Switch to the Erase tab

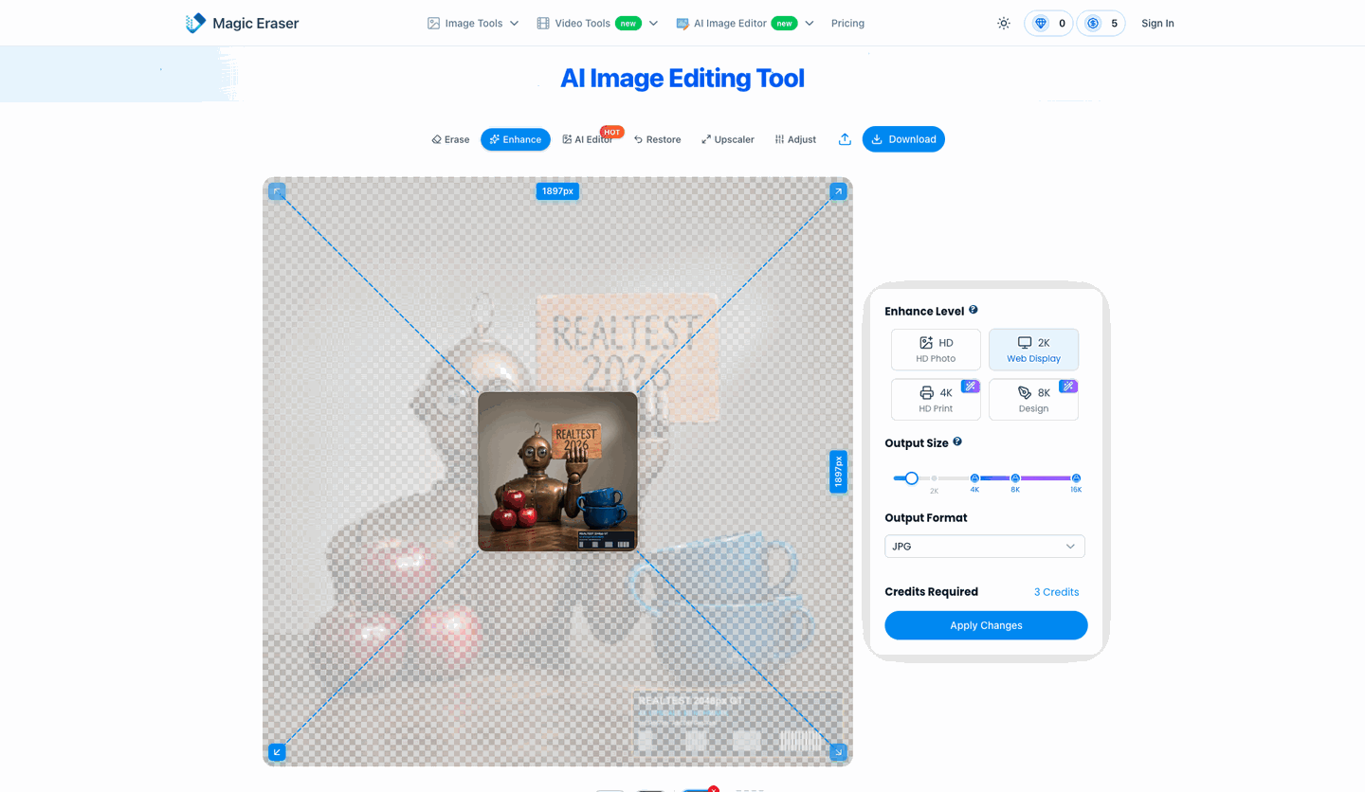[x=450, y=139]
